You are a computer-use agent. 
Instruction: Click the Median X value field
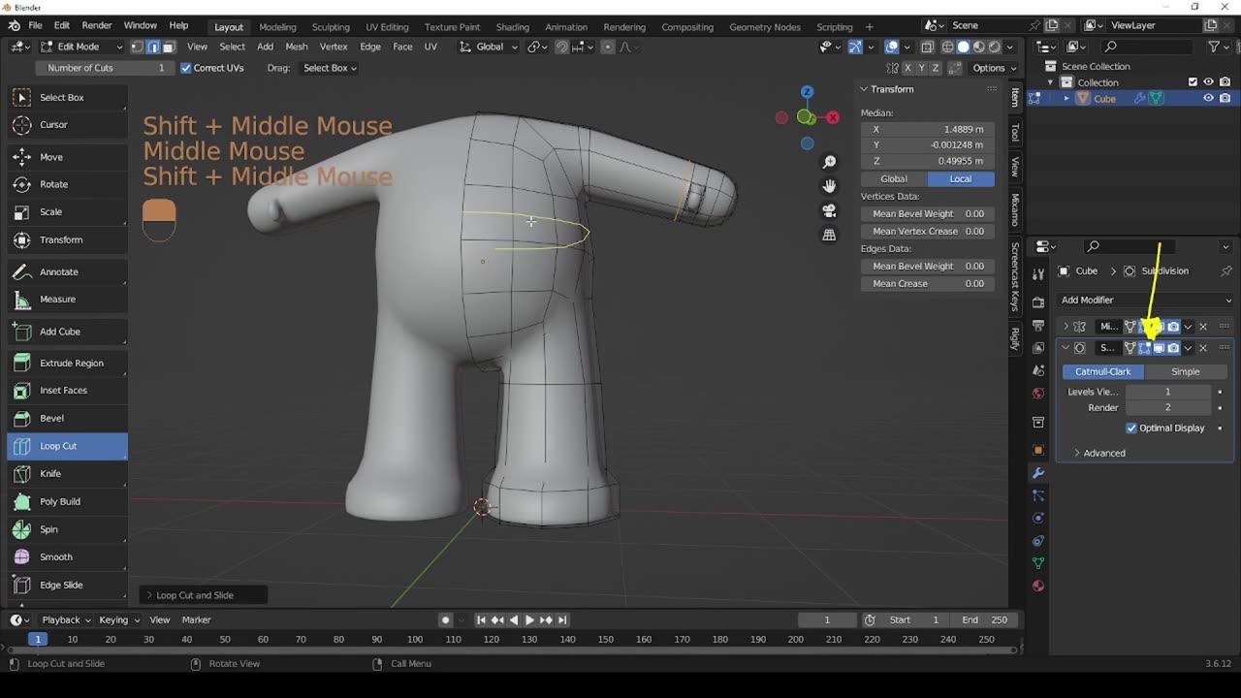point(928,129)
